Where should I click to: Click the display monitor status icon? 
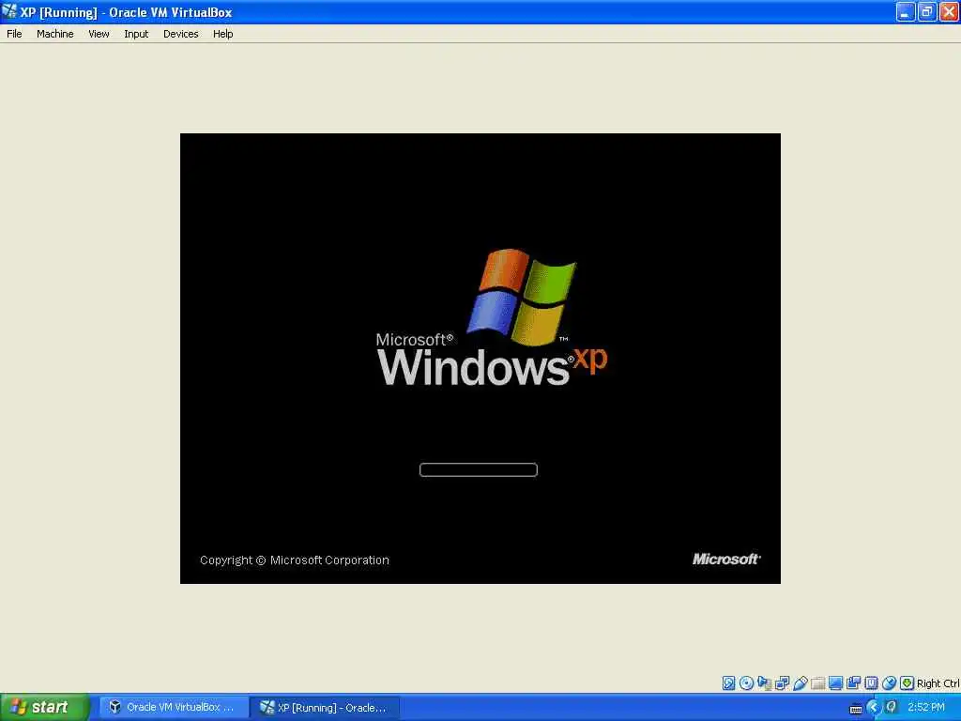point(835,683)
